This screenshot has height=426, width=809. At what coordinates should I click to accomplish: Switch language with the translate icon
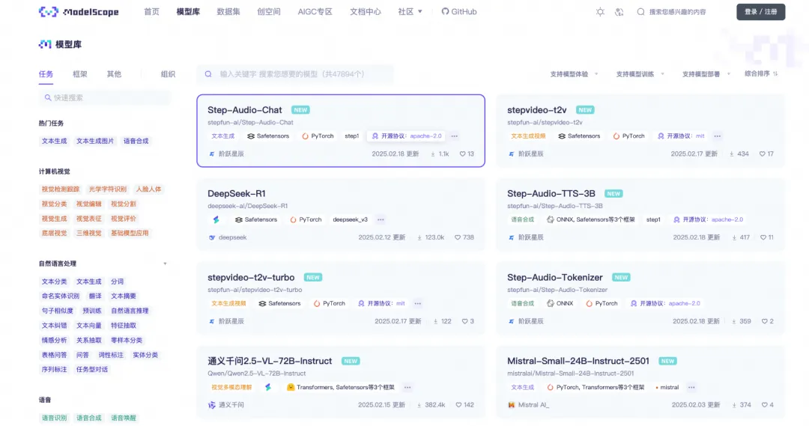619,12
